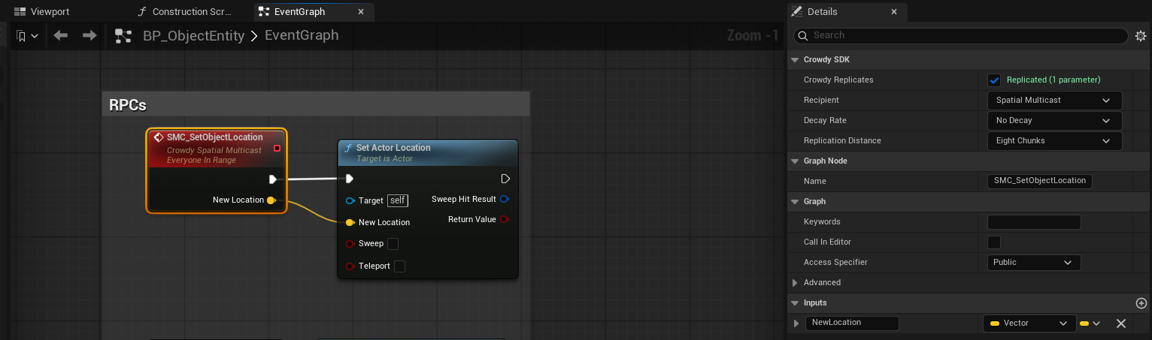Open the container type selector beside Vector
This screenshot has width=1152, height=340.
[1090, 323]
